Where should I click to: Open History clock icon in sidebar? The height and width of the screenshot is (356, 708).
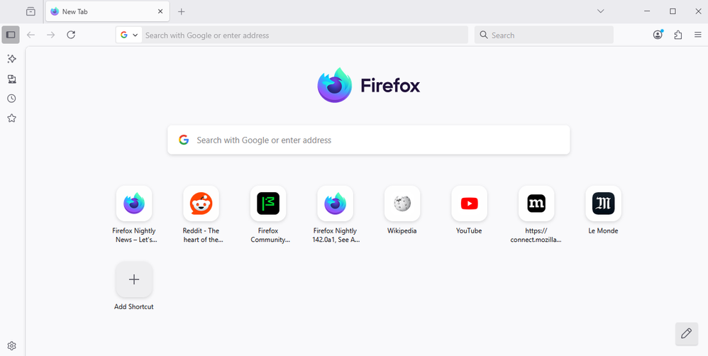[12, 99]
